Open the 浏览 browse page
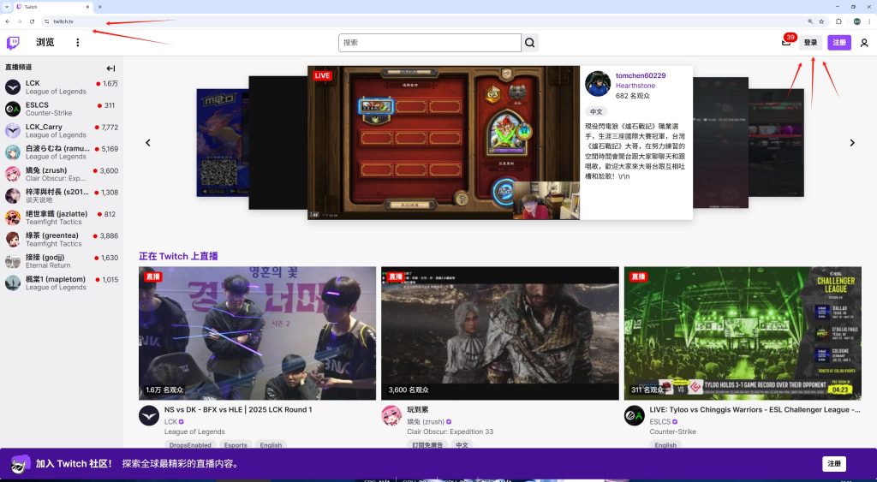Image resolution: width=877 pixels, height=482 pixels. pyautogui.click(x=45, y=43)
